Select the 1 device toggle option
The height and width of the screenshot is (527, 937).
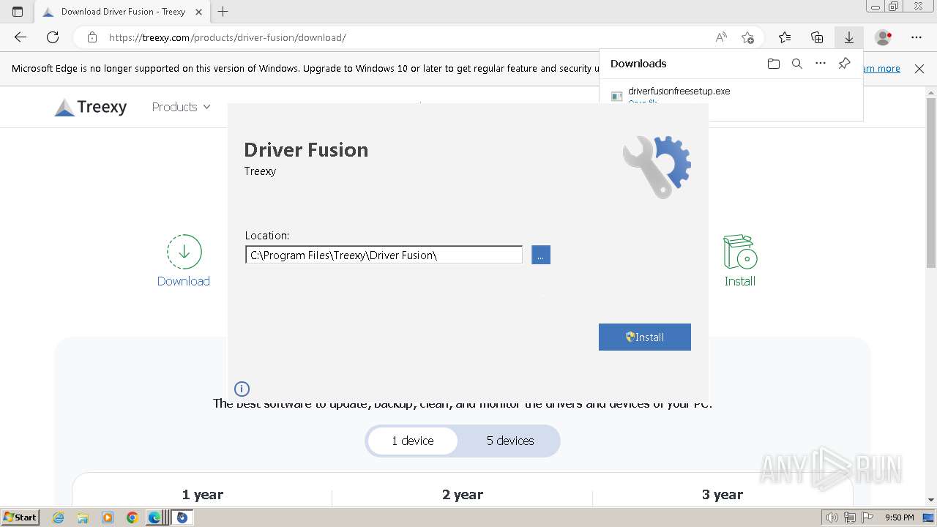pyautogui.click(x=412, y=441)
